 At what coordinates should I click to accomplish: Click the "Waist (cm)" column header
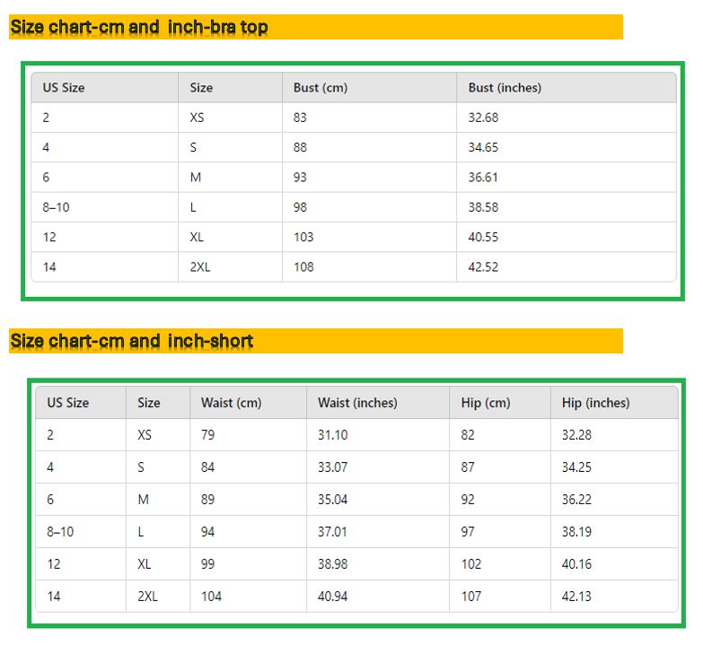231,403
